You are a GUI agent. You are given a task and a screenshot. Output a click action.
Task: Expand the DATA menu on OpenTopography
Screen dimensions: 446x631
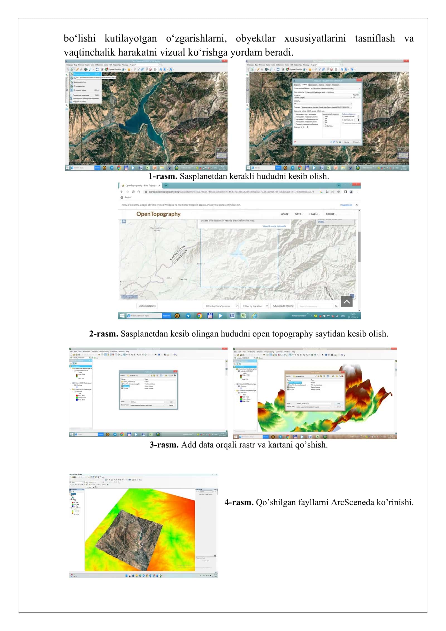click(x=299, y=214)
